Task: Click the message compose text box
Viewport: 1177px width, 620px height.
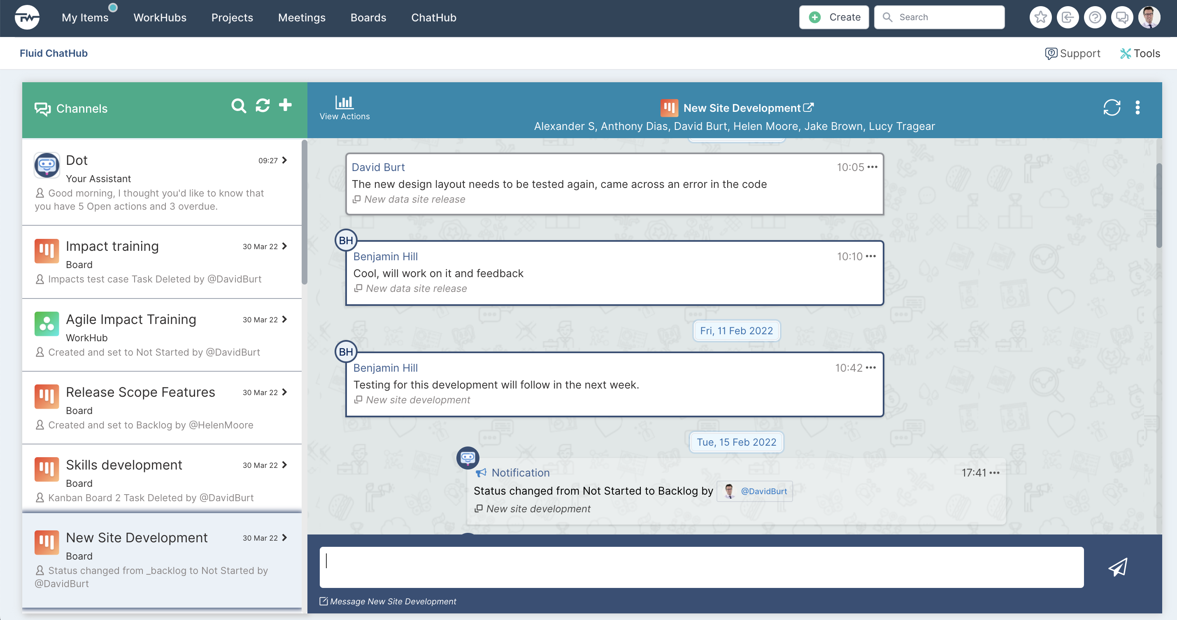Action: point(701,567)
